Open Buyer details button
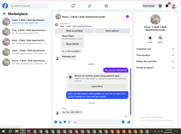 [x=72, y=44]
